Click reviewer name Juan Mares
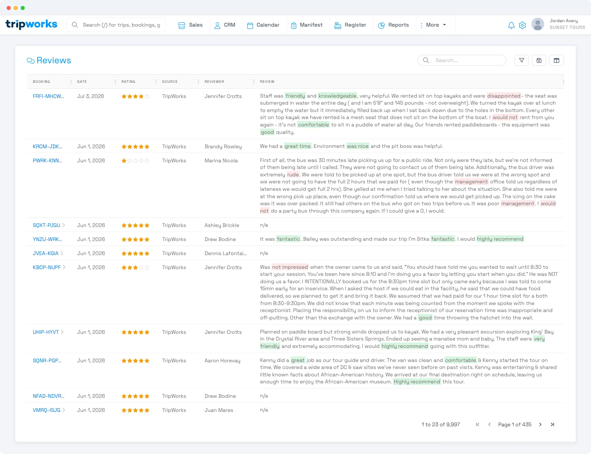This screenshot has width=591, height=454. [x=219, y=410]
